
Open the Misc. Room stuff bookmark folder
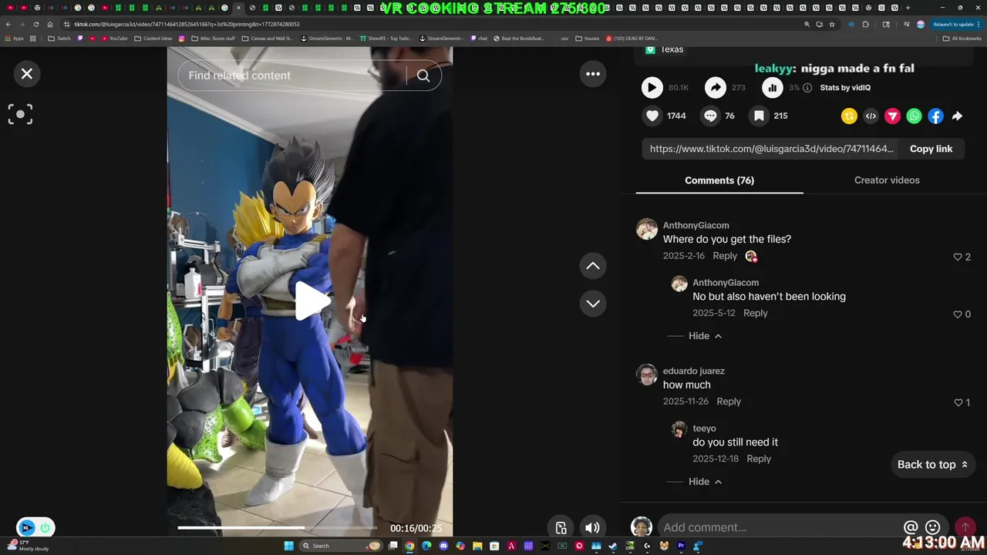click(213, 39)
